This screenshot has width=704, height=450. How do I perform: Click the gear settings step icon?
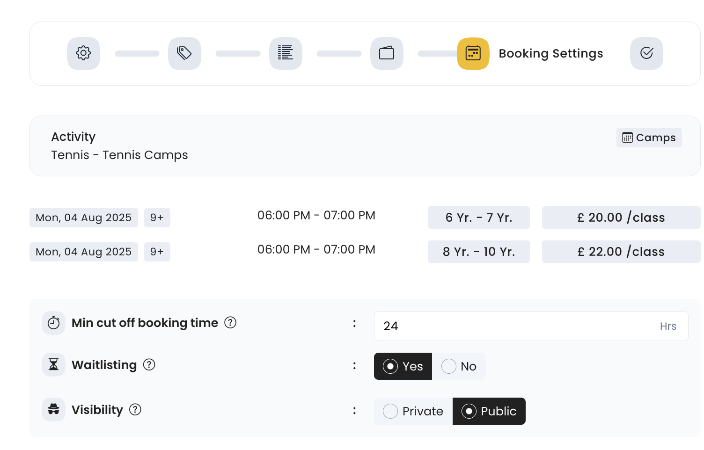[x=83, y=53]
